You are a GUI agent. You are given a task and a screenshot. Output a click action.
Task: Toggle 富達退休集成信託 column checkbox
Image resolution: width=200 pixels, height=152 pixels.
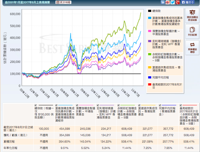pos(139,105)
